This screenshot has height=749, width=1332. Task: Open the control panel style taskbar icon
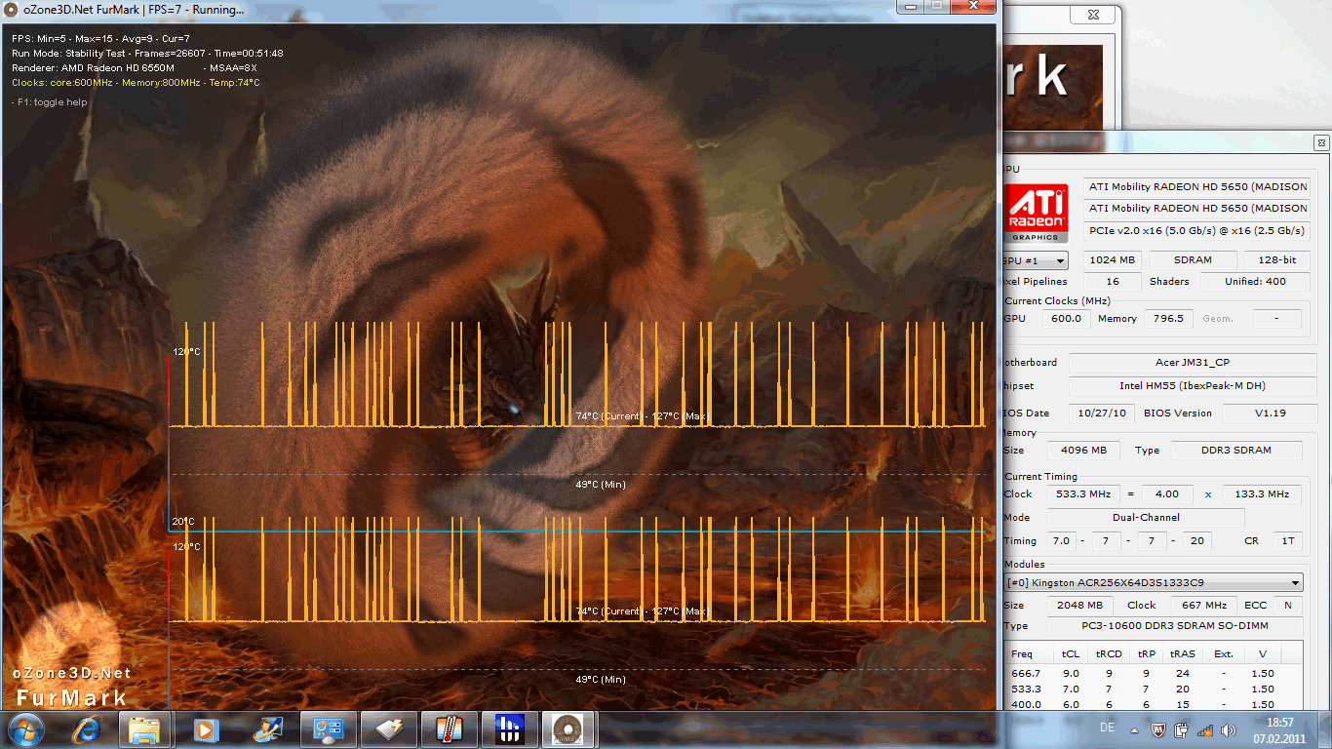[x=327, y=729]
